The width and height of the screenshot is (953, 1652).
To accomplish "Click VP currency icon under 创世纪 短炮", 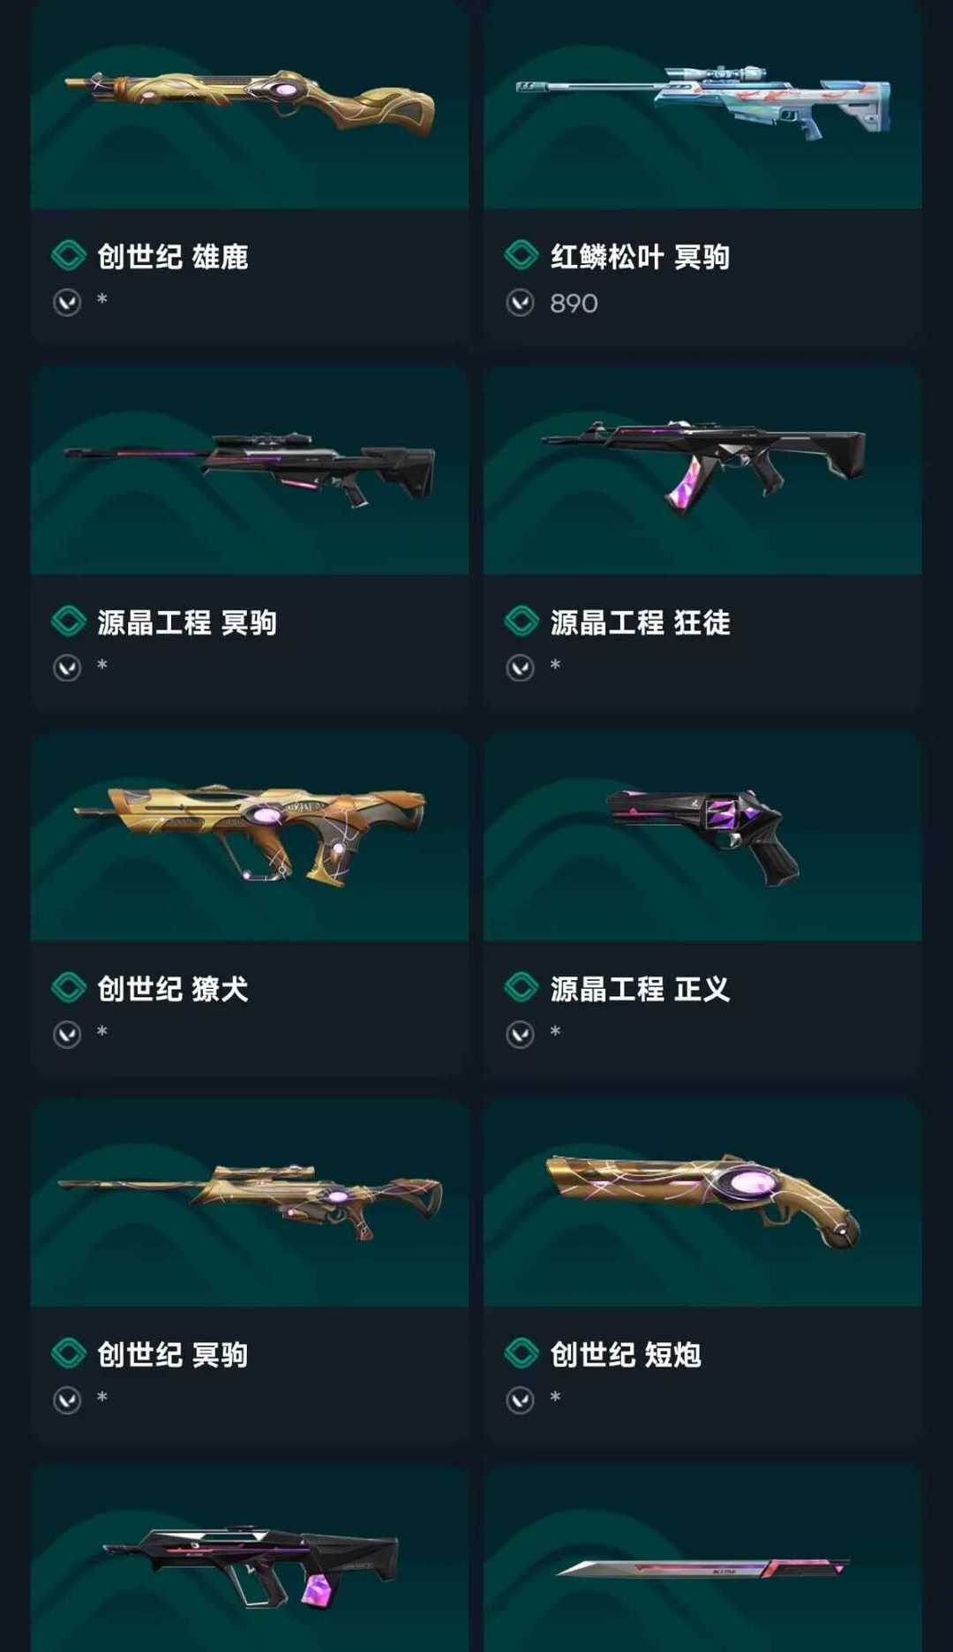I will pos(521,1400).
